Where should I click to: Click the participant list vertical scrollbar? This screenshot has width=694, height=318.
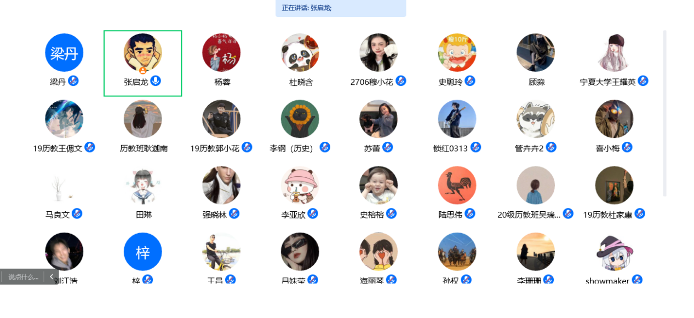[x=665, y=113]
